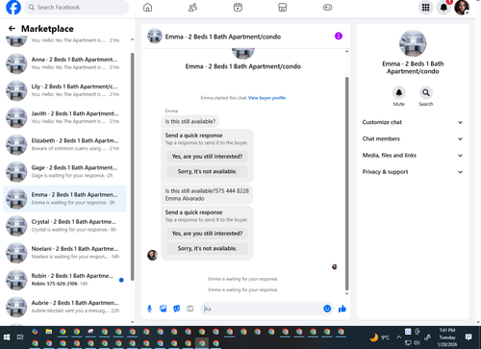
Task: Expand Chat members section
Action: click(x=413, y=138)
